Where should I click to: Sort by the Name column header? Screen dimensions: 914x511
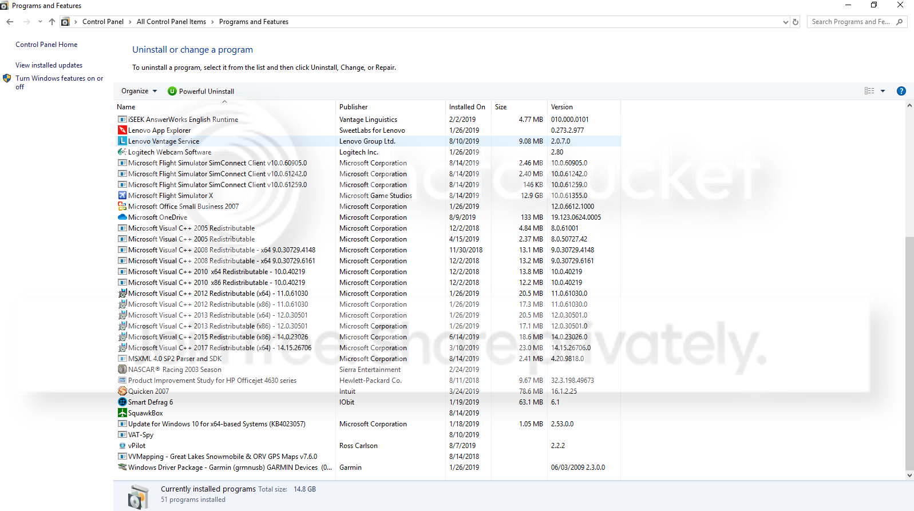click(x=224, y=107)
